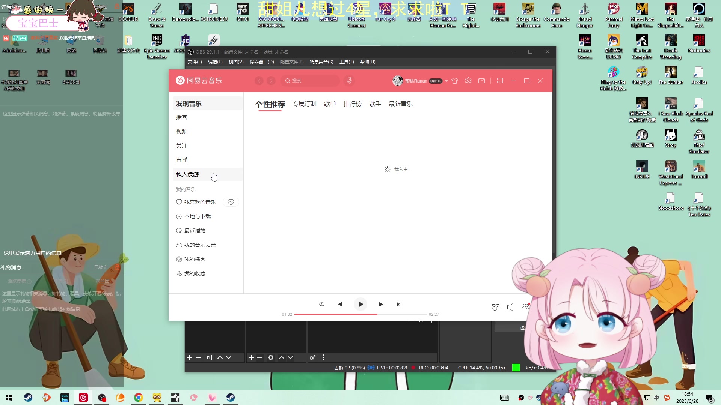Play the current song in NetEase Music
The height and width of the screenshot is (405, 721).
(x=360, y=304)
